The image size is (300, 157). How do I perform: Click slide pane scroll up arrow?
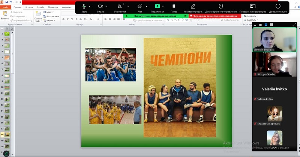pos(12,33)
